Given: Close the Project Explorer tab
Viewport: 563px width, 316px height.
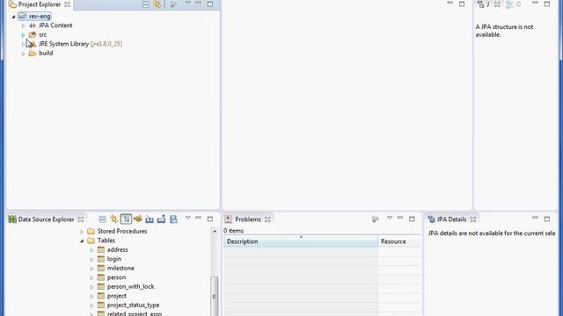Looking at the screenshot, I should click(x=67, y=4).
